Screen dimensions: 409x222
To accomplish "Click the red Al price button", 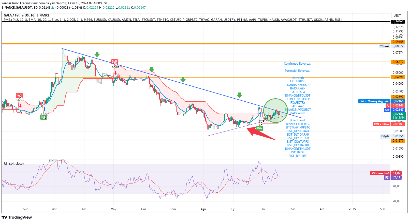I will point(388,105).
